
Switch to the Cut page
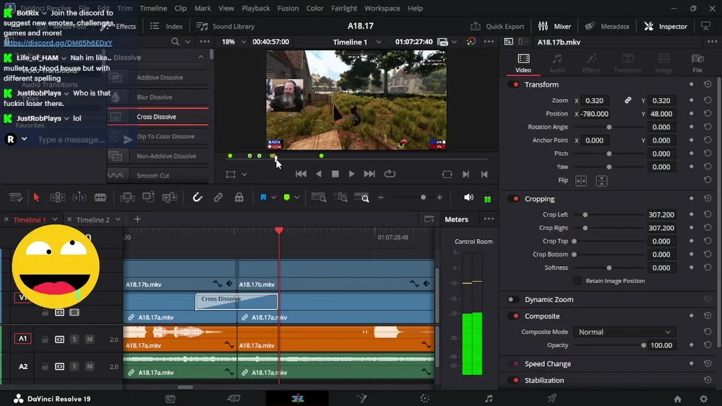pos(234,399)
